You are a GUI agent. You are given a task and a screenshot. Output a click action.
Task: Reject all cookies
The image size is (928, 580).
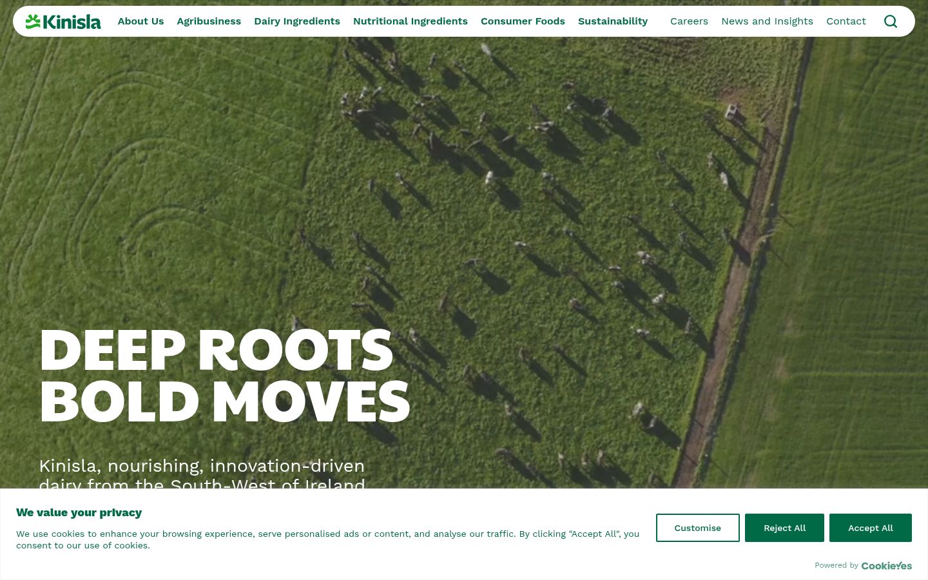(x=784, y=528)
